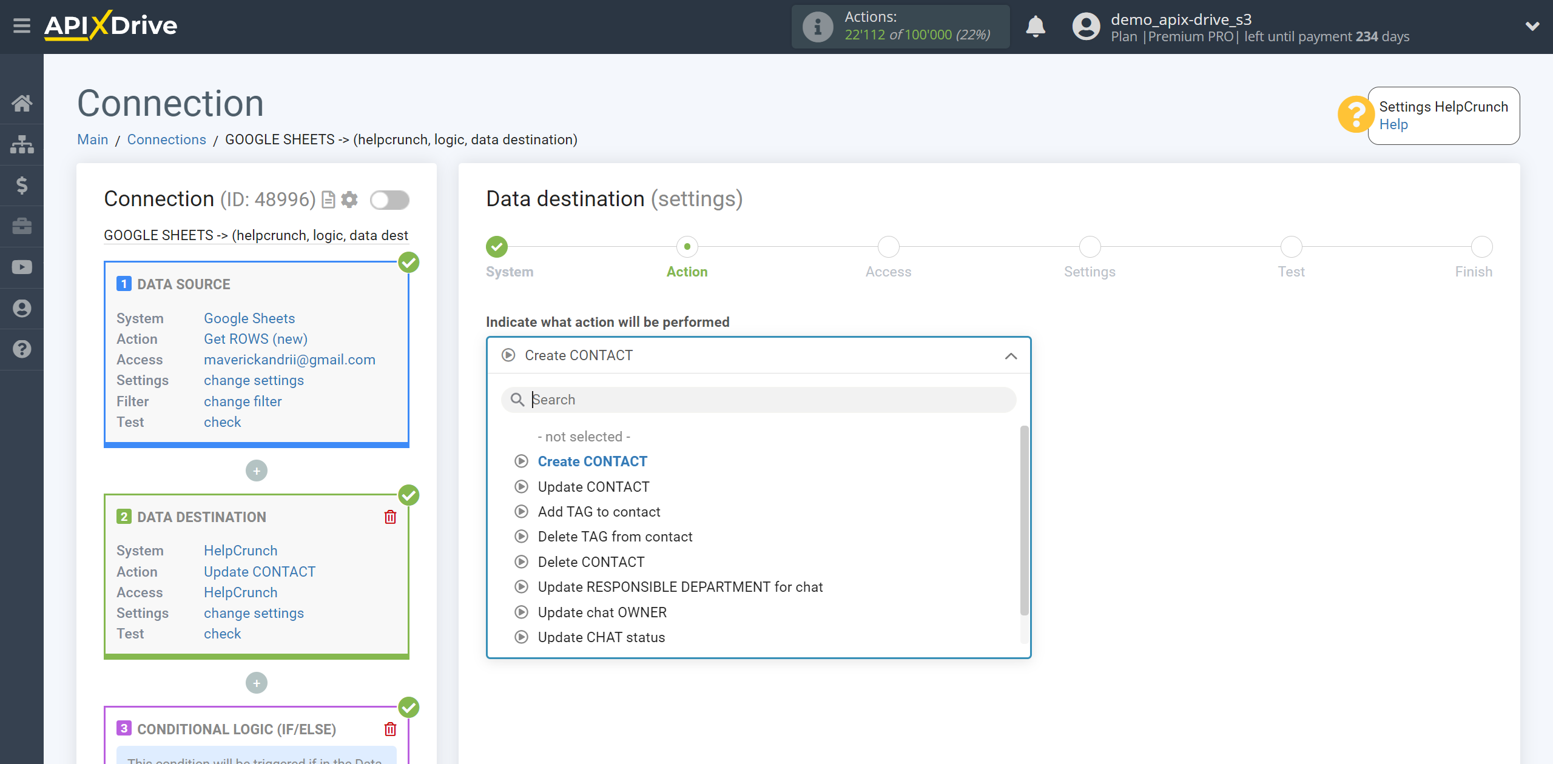This screenshot has width=1553, height=764.
Task: Open the connections sitemap sidebar icon
Action: tap(22, 144)
